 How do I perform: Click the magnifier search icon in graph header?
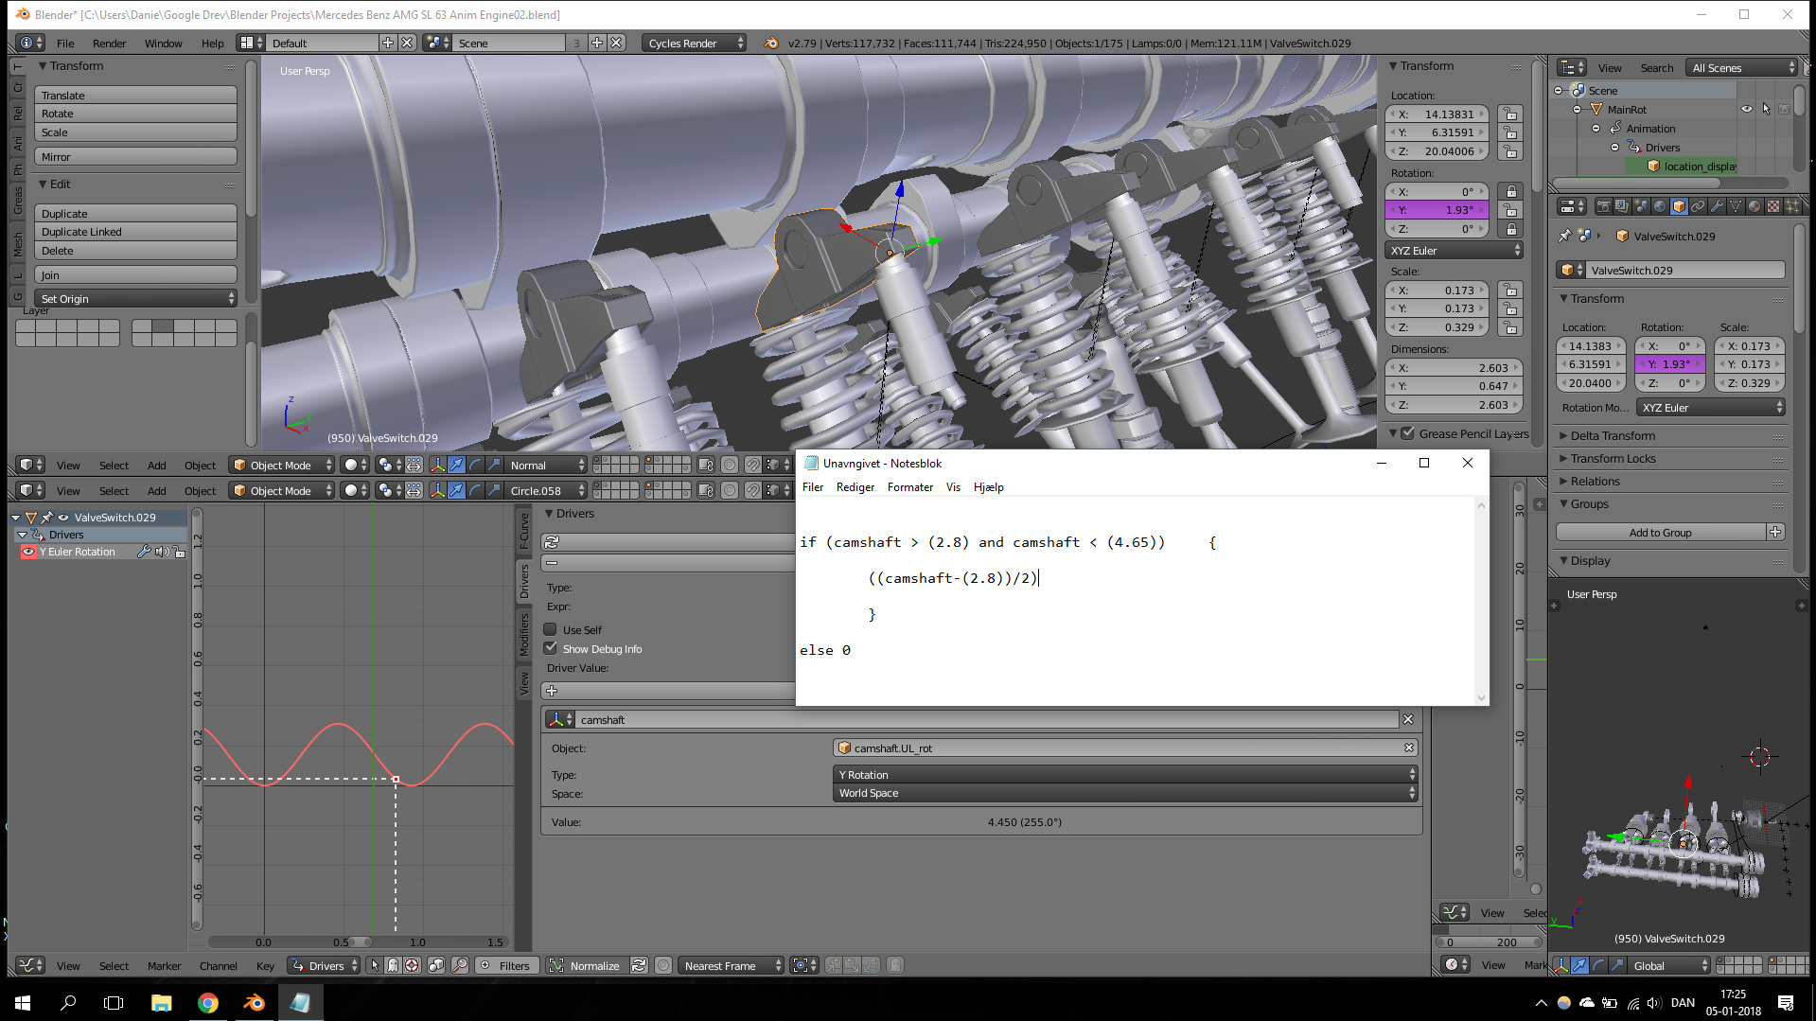point(460,965)
